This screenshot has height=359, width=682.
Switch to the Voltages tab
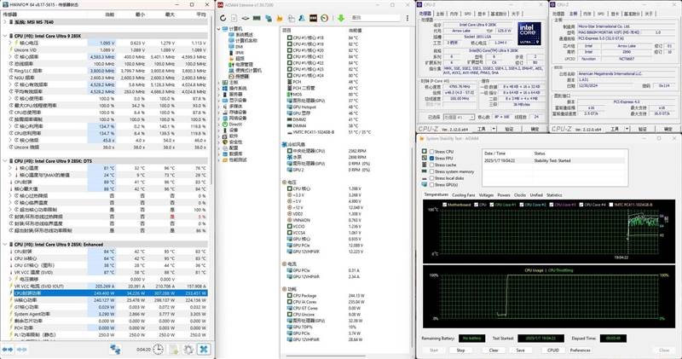486,195
